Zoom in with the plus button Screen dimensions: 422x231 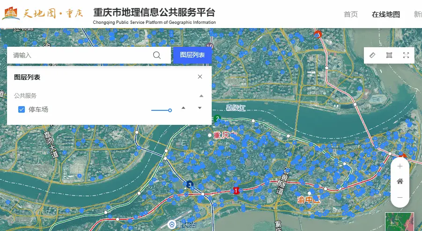tap(400, 166)
